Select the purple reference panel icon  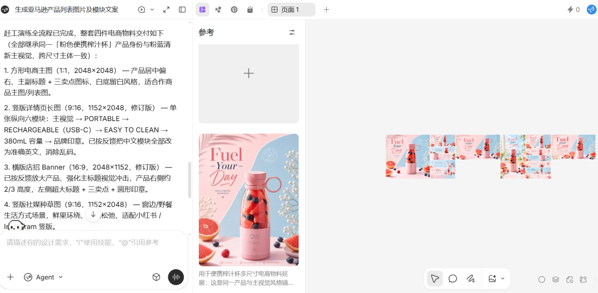pos(203,9)
